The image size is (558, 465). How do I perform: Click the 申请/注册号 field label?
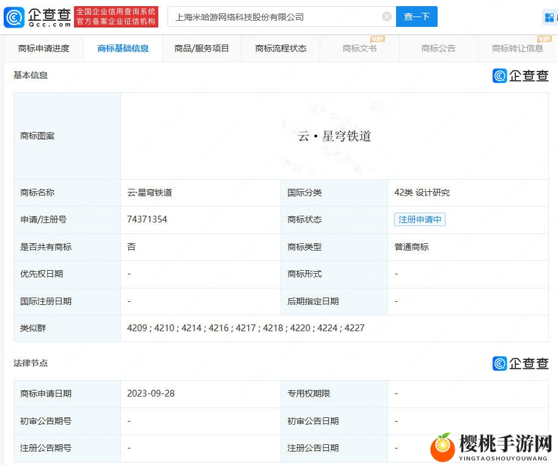click(x=43, y=219)
